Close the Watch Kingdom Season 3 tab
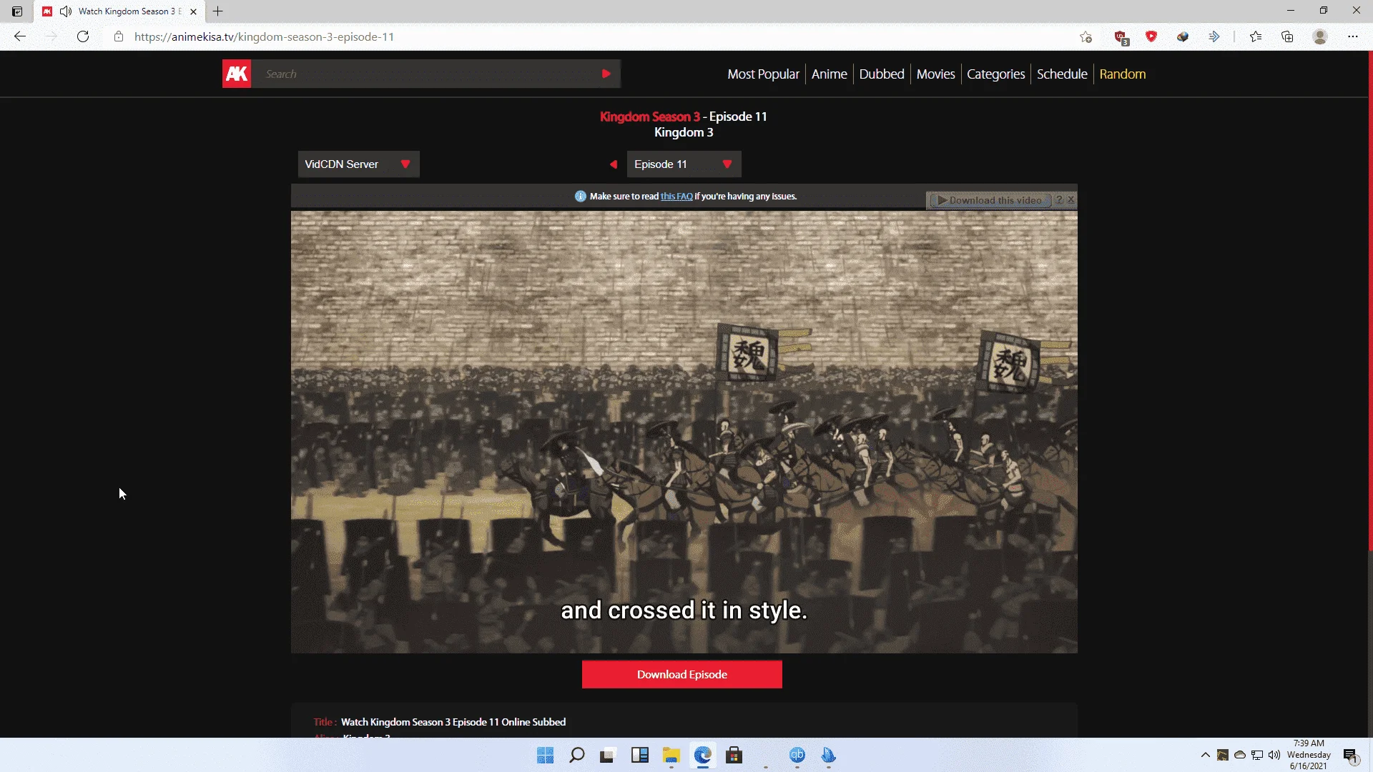The image size is (1373, 772). coord(193,11)
